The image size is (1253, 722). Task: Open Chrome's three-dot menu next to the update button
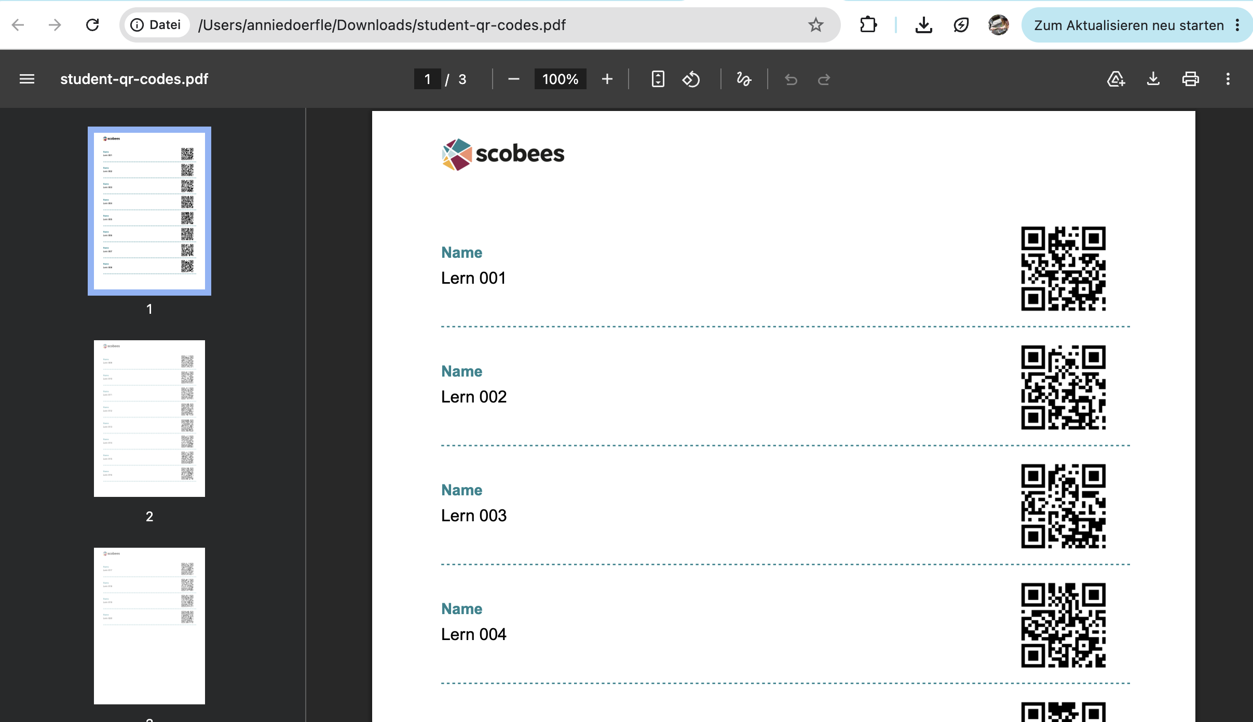tap(1238, 25)
